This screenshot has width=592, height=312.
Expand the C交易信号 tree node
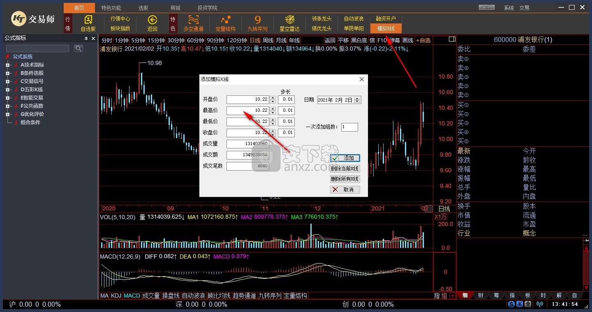tap(7, 81)
